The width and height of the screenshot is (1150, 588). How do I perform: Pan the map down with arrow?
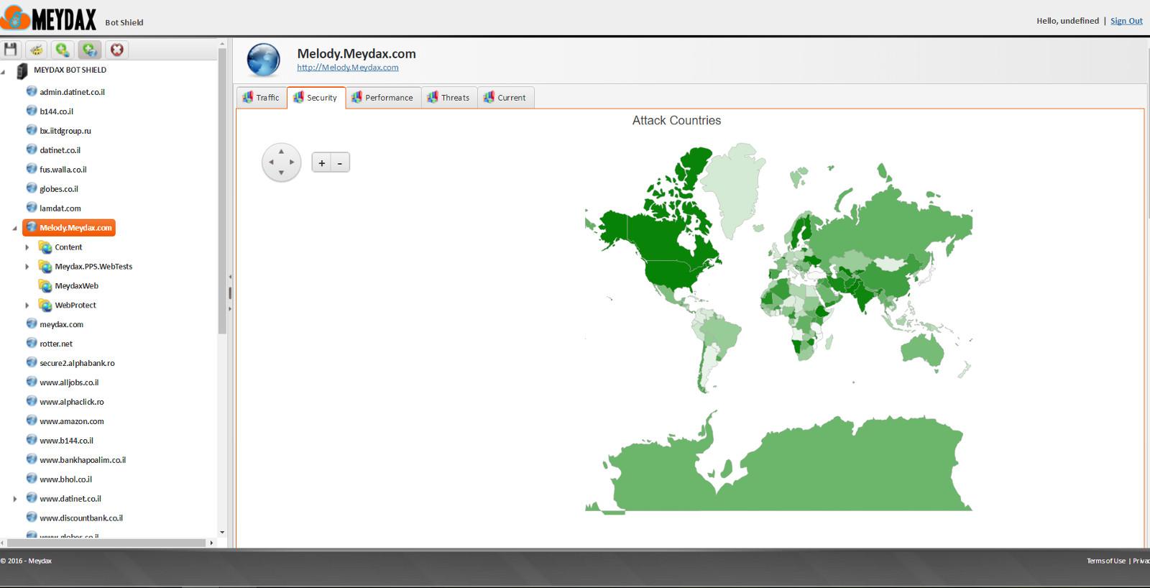(x=281, y=173)
